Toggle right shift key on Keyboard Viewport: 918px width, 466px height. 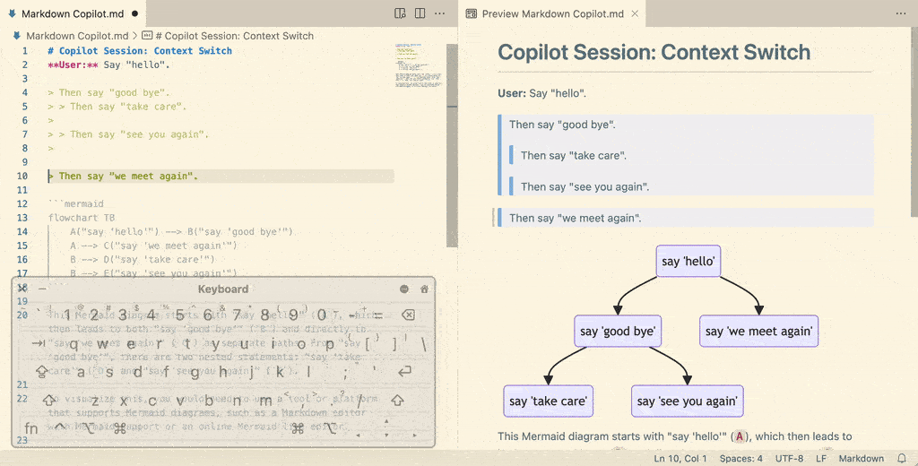pos(397,401)
